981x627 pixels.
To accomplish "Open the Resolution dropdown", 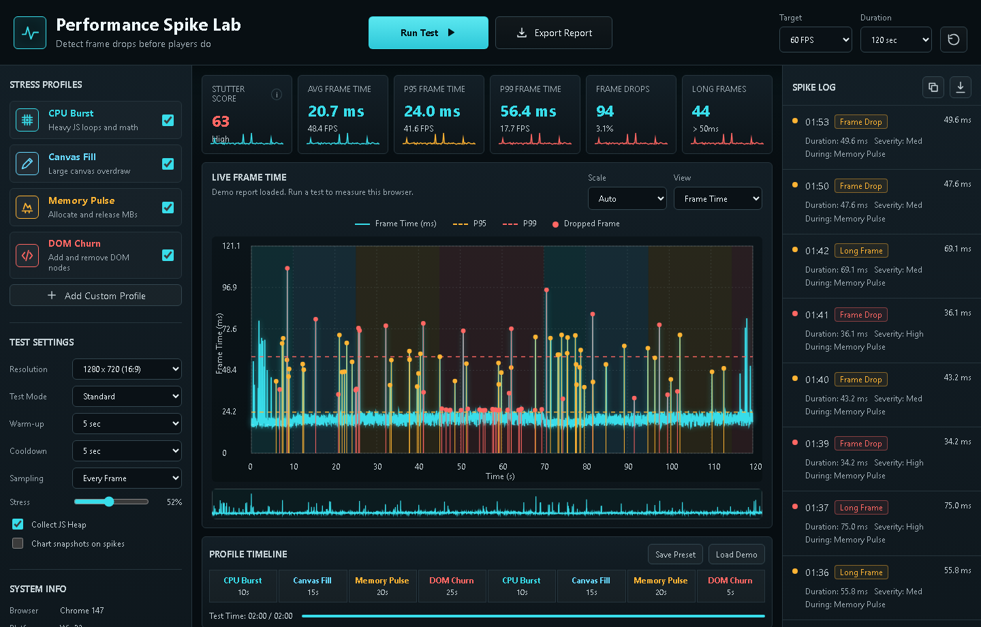I will click(127, 369).
